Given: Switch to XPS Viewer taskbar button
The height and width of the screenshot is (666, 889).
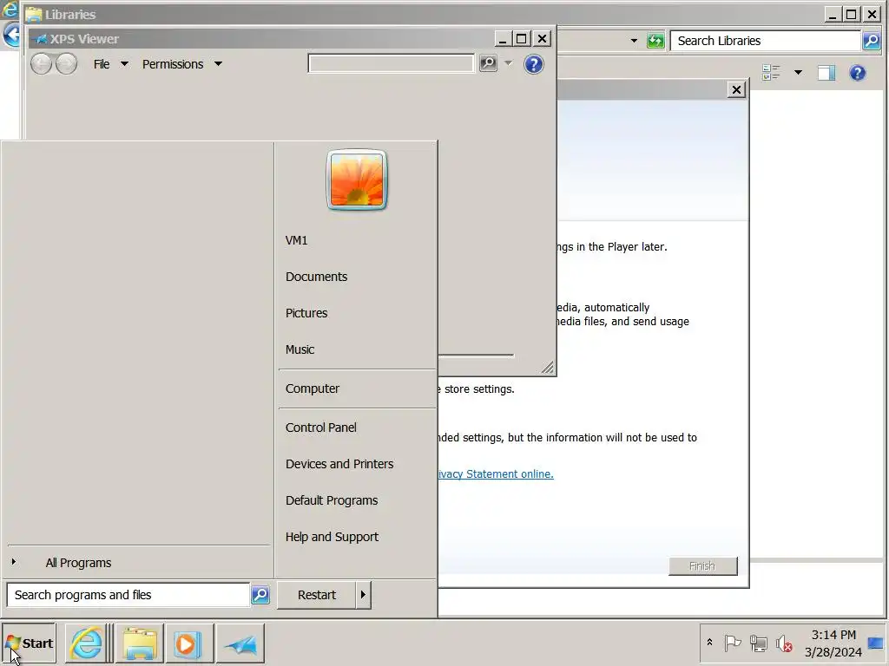Looking at the screenshot, I should pyautogui.click(x=240, y=643).
